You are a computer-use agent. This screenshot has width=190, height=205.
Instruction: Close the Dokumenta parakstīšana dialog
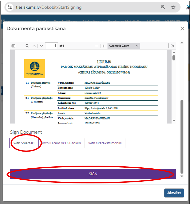tap(182, 29)
